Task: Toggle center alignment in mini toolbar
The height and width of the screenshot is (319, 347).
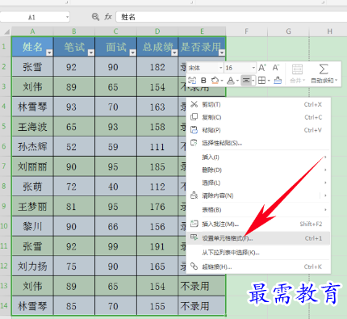Action: [x=246, y=81]
